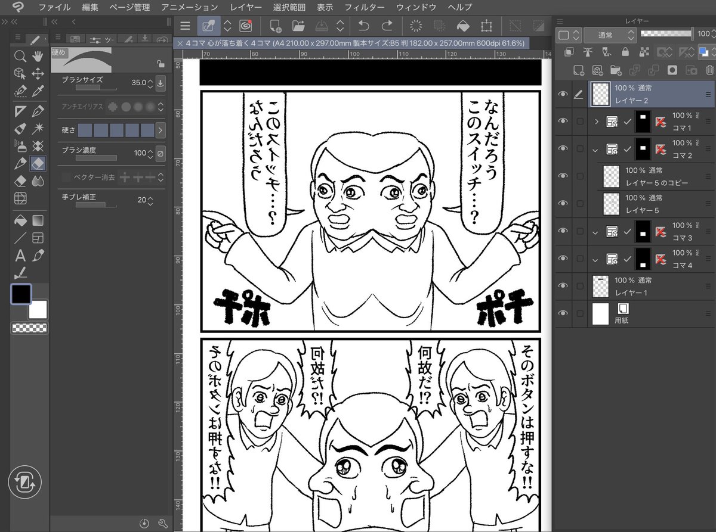Image resolution: width=716 pixels, height=532 pixels.
Task: Select the Eyedropper tool
Action: (38, 91)
